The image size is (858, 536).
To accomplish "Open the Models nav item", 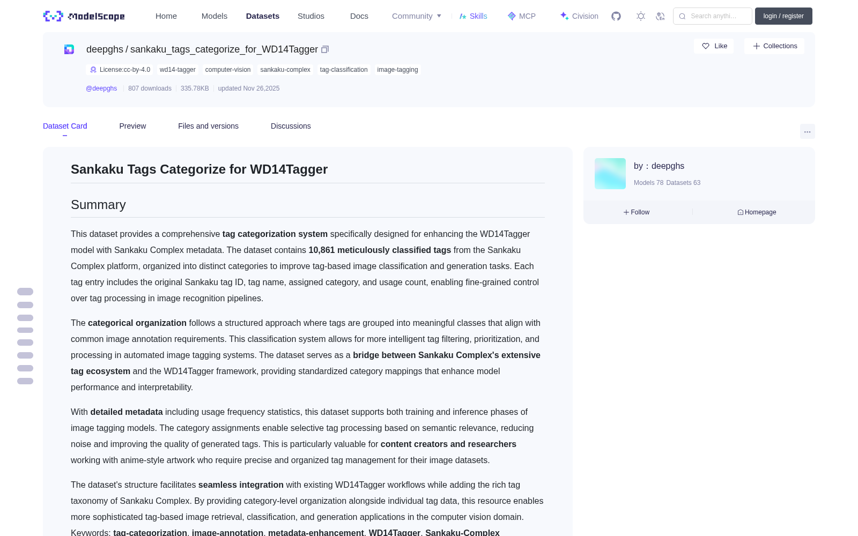I will (214, 16).
